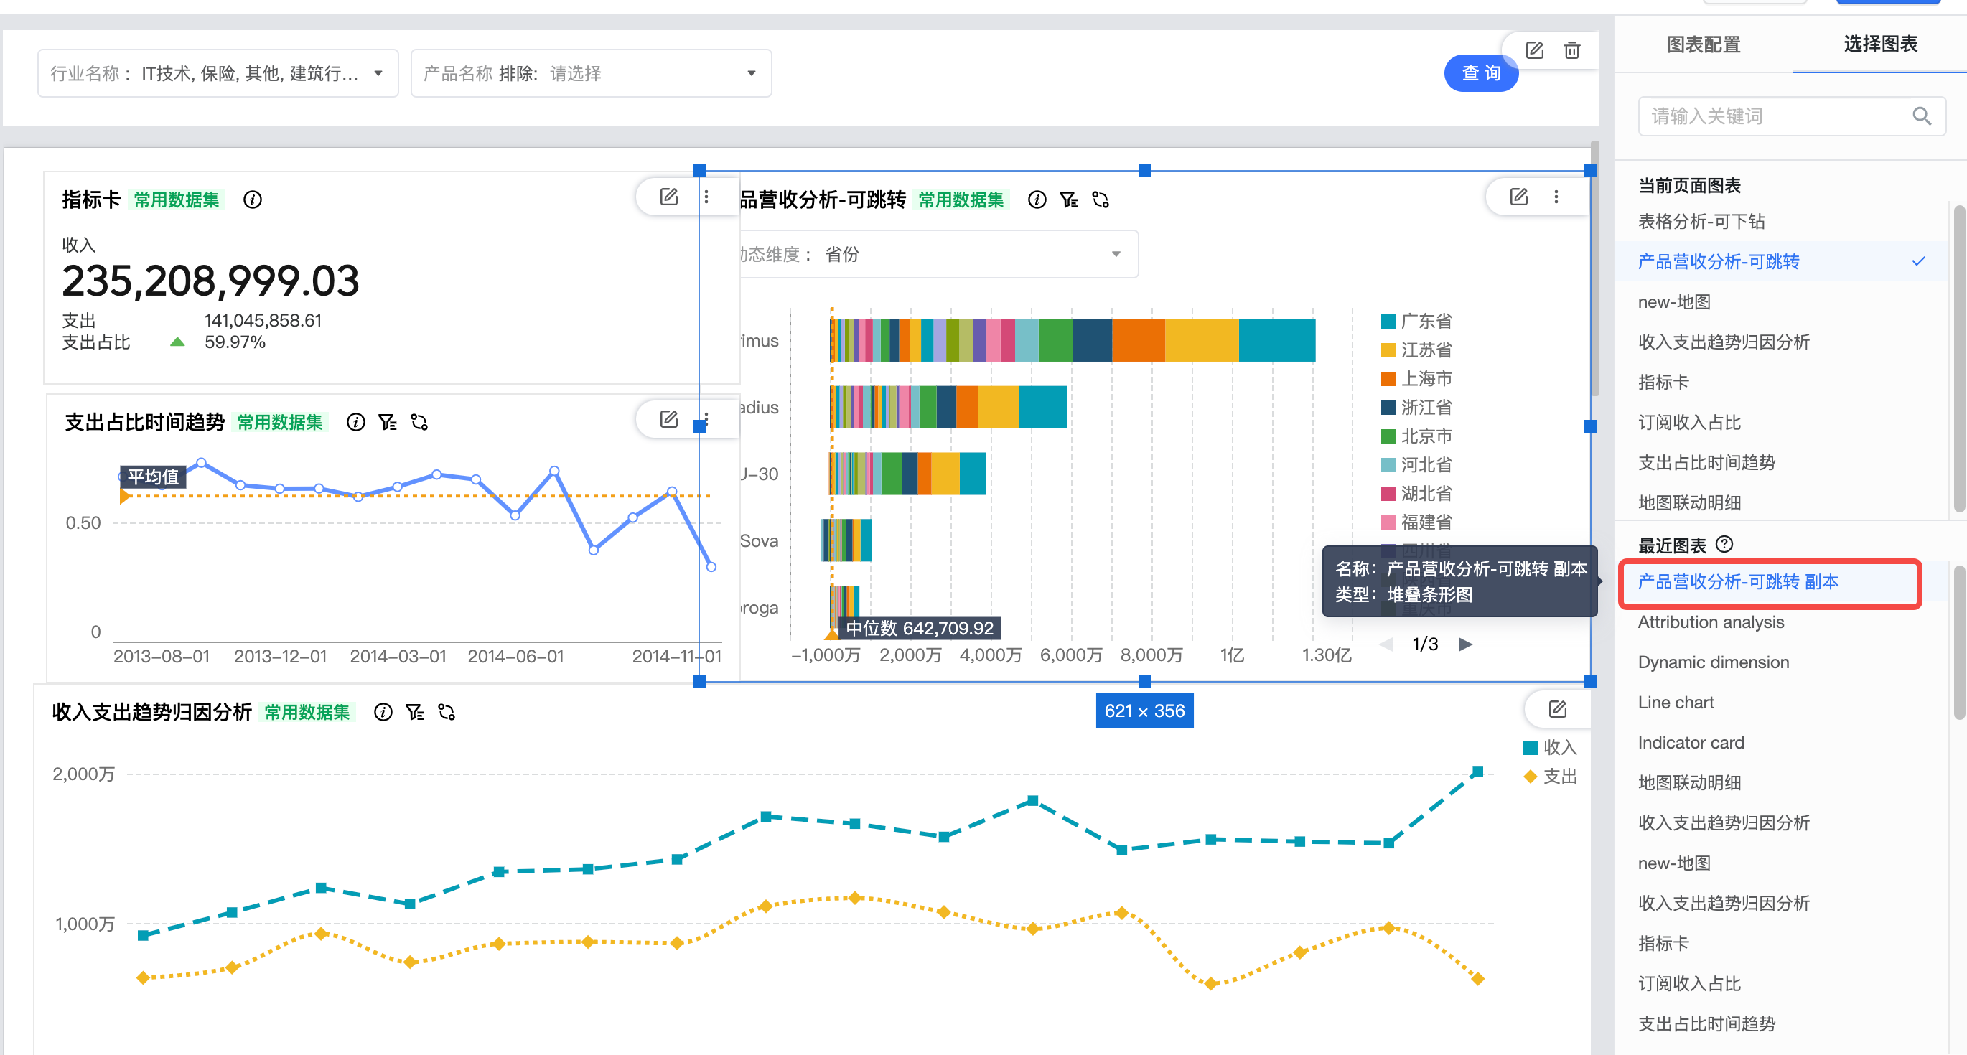Show info icon of 收入支出趋势归因分析 chart
Viewport: 1967px width, 1055px height.
pyautogui.click(x=383, y=712)
